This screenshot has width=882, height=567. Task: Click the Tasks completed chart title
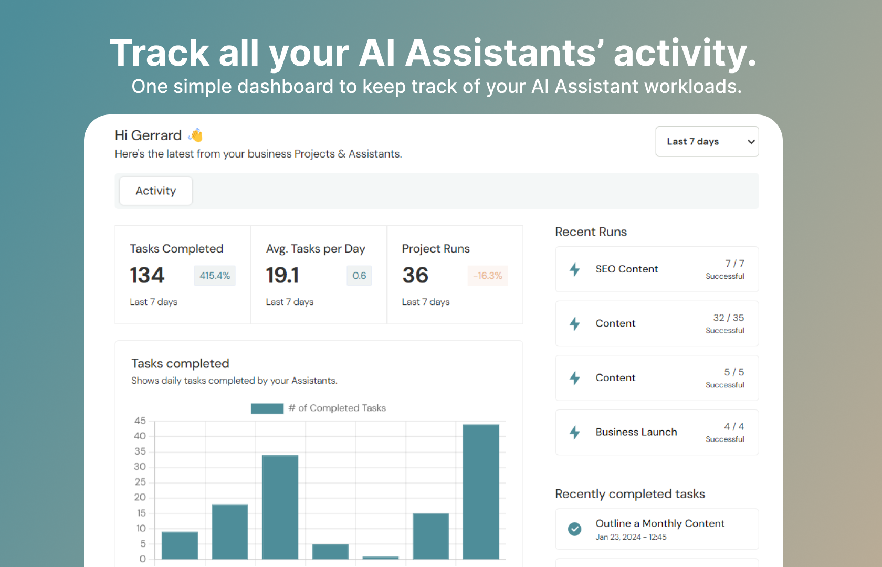pyautogui.click(x=180, y=363)
